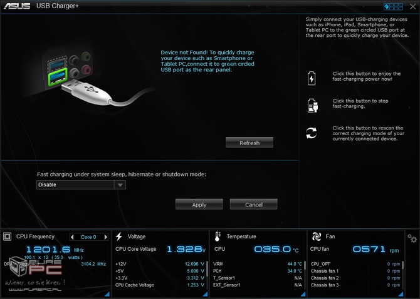
Task: Click the USB Charger+ title text
Action: click(x=58, y=6)
